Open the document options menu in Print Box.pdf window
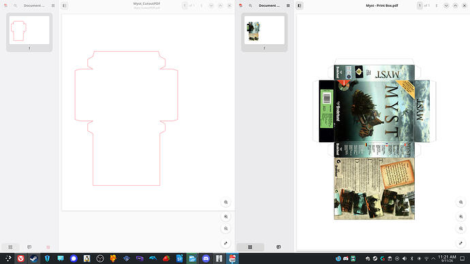The width and height of the screenshot is (470, 264). pos(437,5)
